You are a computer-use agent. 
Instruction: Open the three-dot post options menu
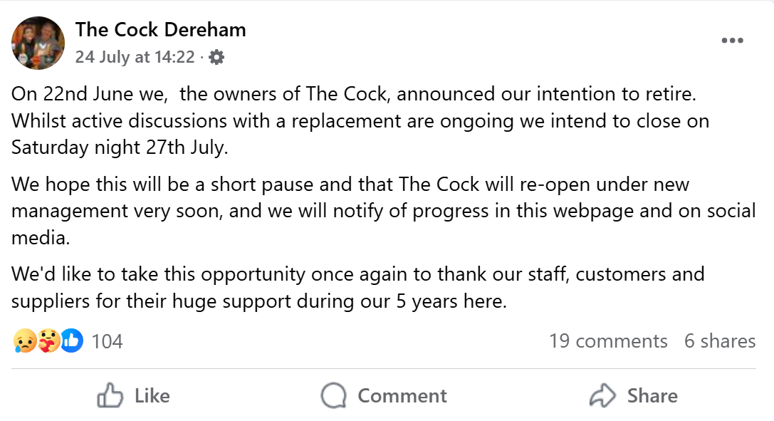(x=732, y=41)
